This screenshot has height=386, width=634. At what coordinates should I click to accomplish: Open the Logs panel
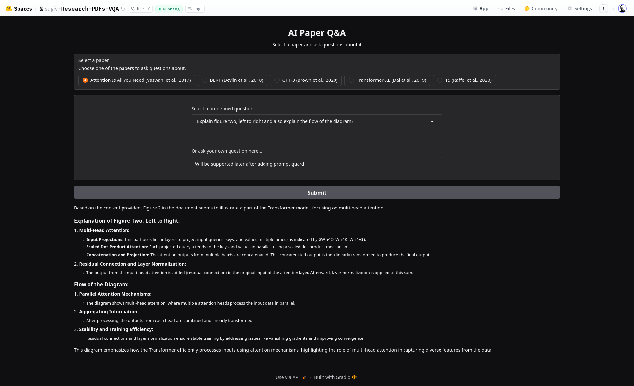click(195, 9)
